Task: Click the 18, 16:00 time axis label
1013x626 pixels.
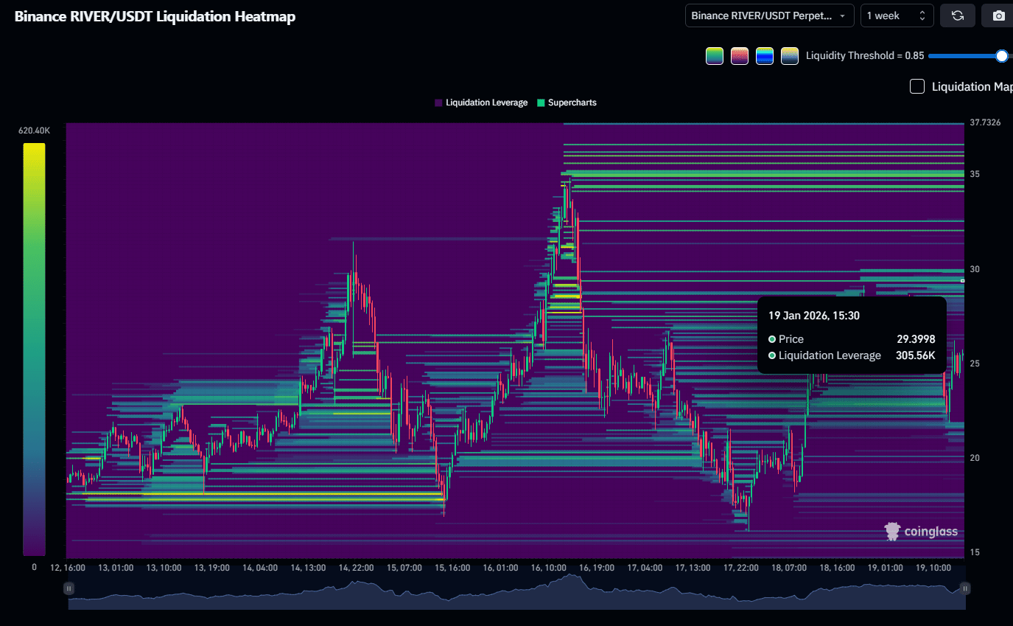Action: pyautogui.click(x=836, y=568)
